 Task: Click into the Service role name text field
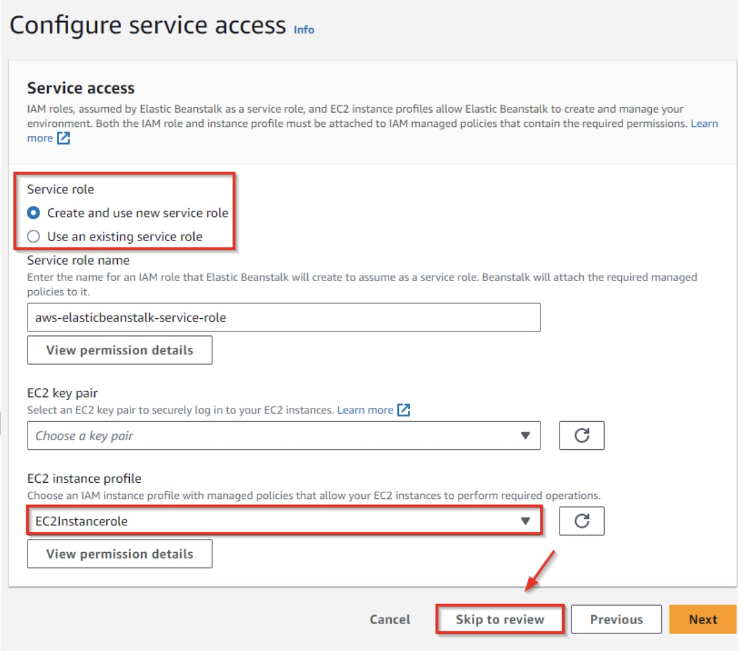[x=283, y=317]
